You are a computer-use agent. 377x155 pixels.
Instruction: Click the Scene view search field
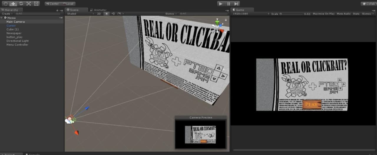click(x=203, y=14)
